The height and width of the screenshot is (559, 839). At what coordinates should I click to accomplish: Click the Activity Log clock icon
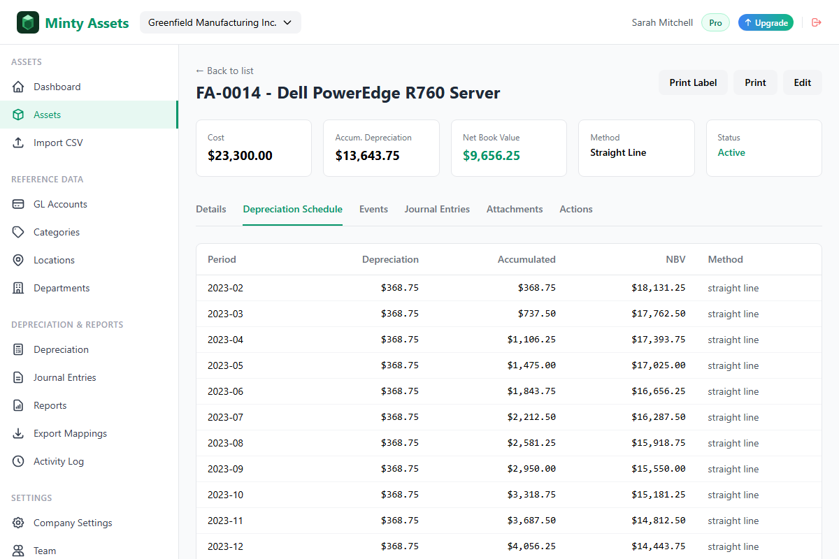[19, 461]
